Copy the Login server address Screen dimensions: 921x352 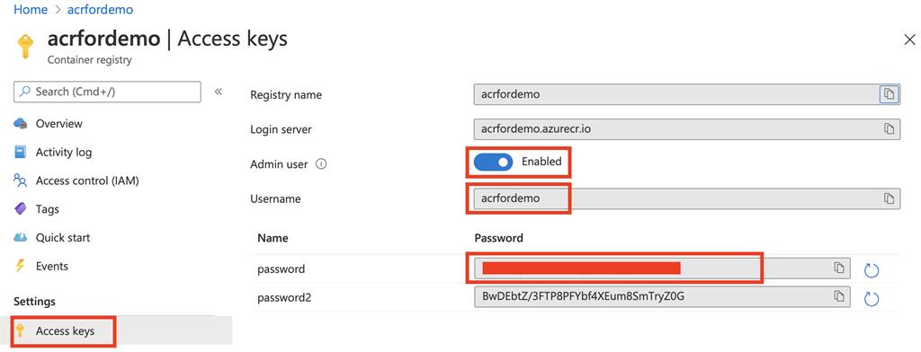[x=890, y=128]
